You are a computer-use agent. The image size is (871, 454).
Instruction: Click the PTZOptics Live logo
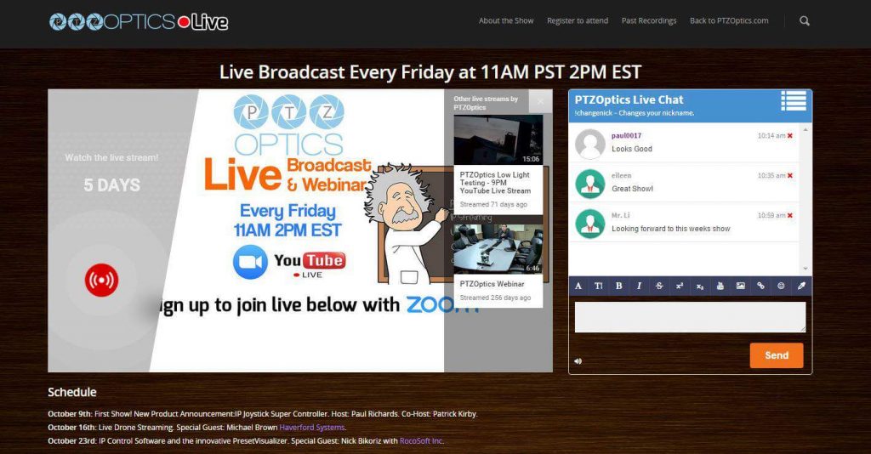point(139,21)
